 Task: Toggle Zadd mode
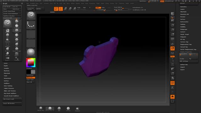click(x=98, y=8)
